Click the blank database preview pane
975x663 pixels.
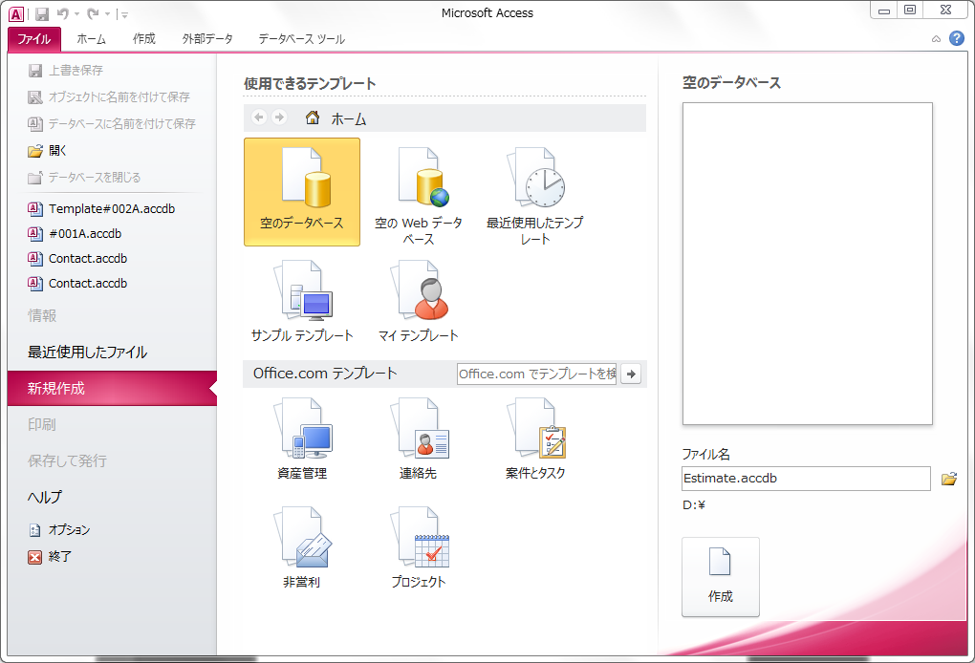[807, 264]
